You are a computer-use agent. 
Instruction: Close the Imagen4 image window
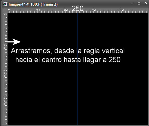146,3
